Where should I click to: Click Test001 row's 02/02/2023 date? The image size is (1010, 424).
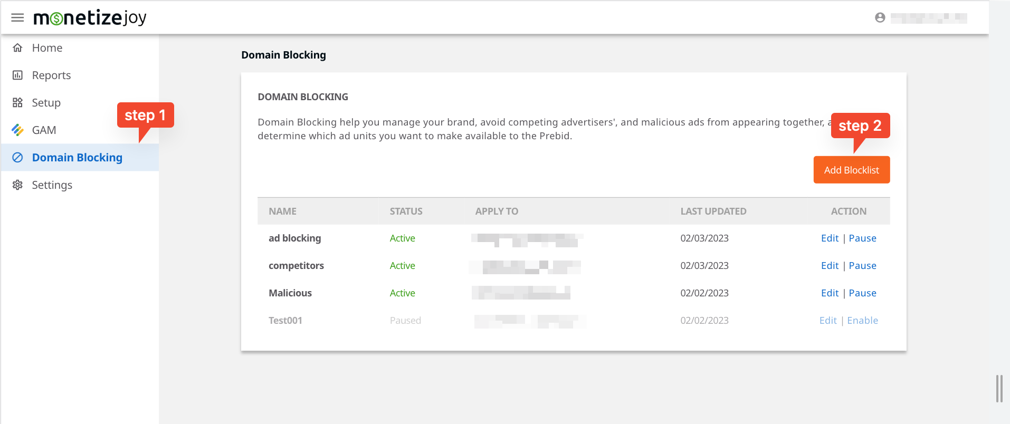pos(704,321)
